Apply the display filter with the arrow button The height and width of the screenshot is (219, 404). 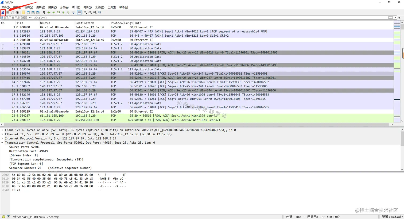391,18
